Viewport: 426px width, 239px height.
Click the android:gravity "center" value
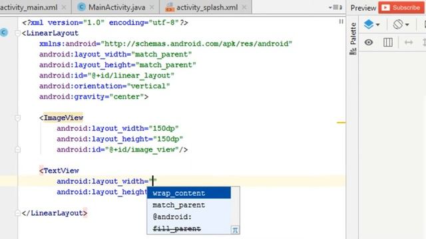coord(126,97)
